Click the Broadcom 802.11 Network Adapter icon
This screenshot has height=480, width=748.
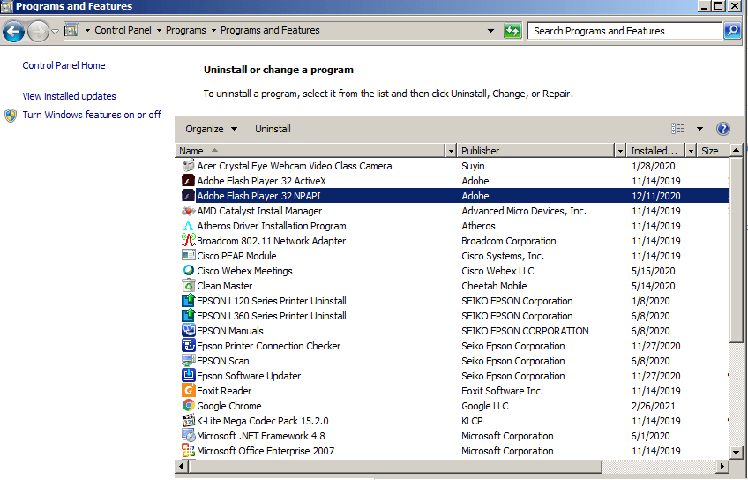click(189, 241)
